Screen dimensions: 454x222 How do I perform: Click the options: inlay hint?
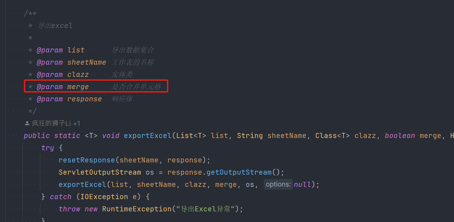pos(278,185)
